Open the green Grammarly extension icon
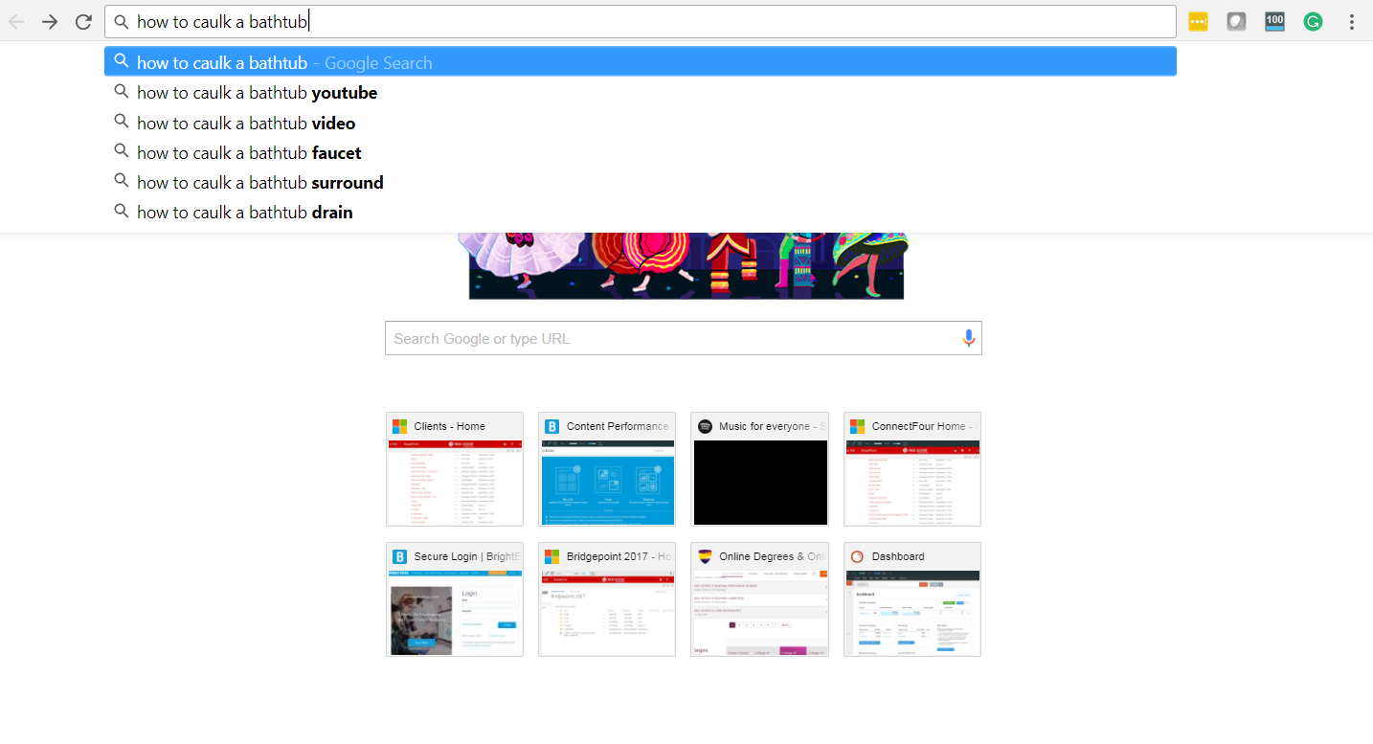 (x=1313, y=21)
